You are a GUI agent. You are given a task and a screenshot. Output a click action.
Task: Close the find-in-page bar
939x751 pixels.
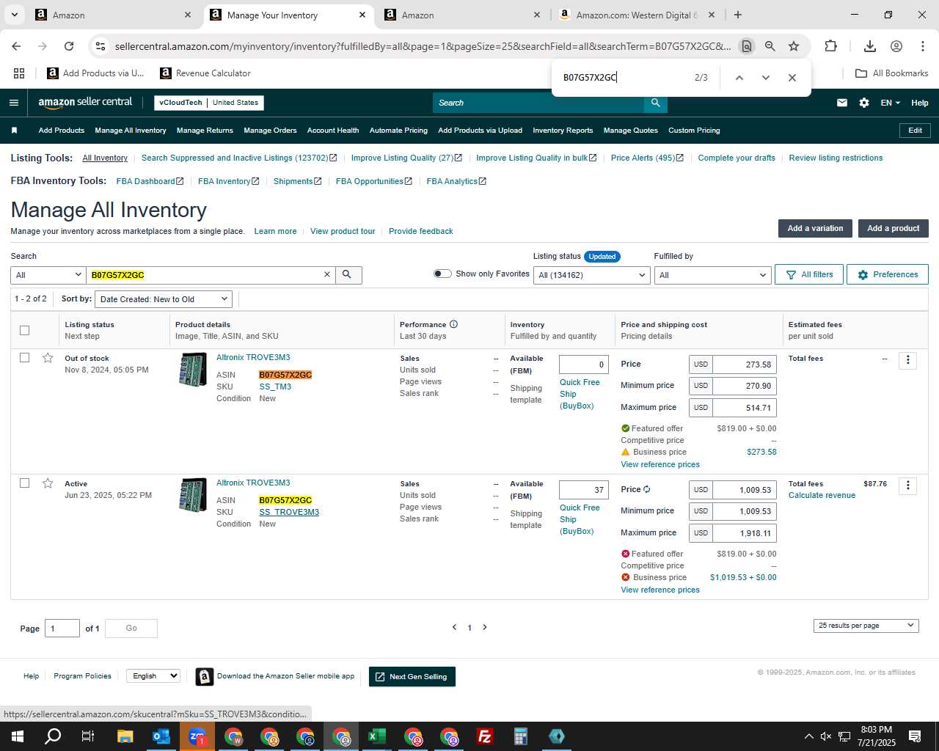(x=792, y=78)
